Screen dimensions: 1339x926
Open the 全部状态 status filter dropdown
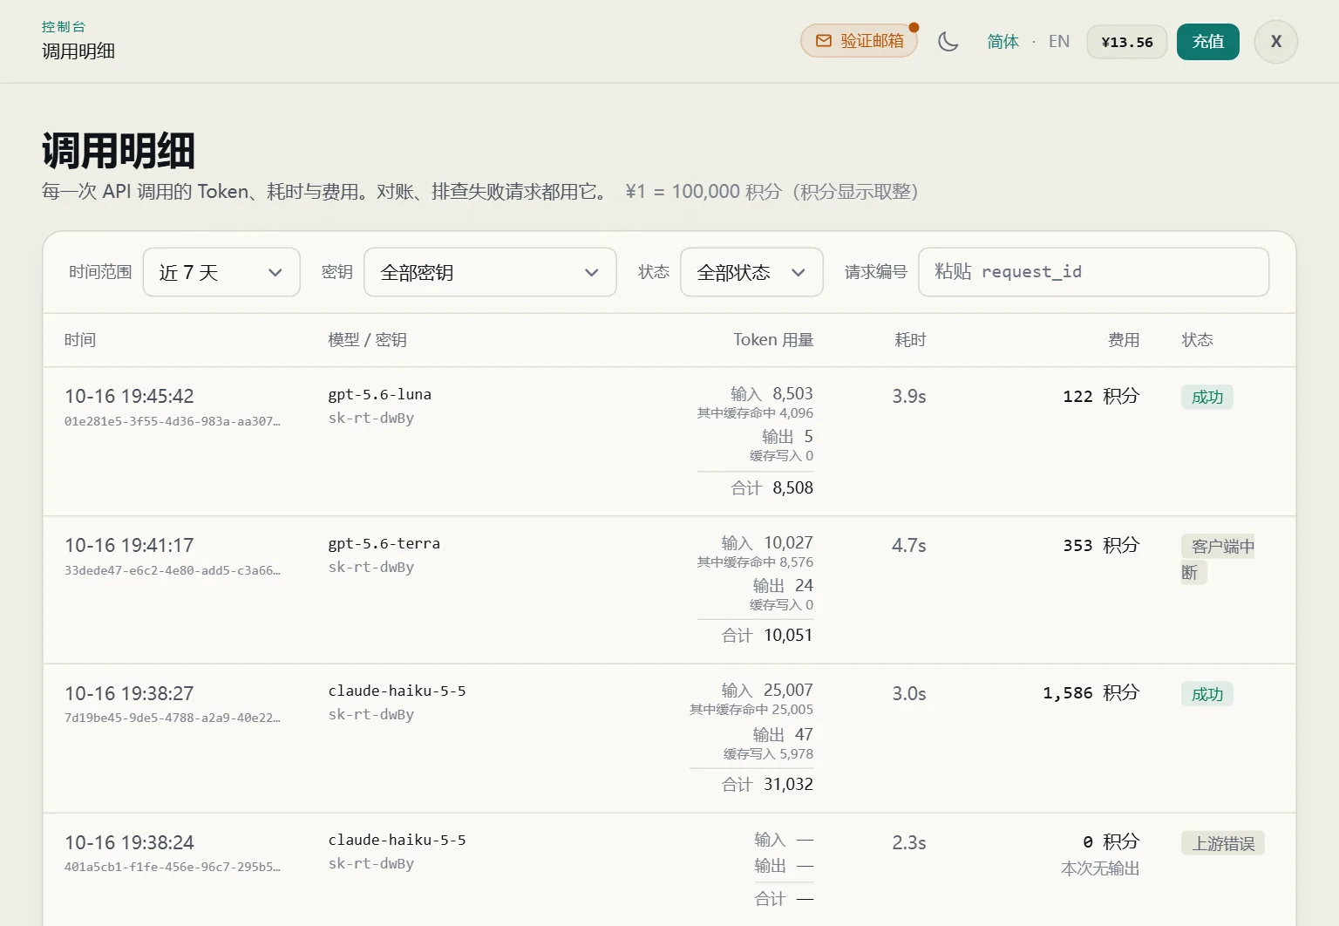751,272
